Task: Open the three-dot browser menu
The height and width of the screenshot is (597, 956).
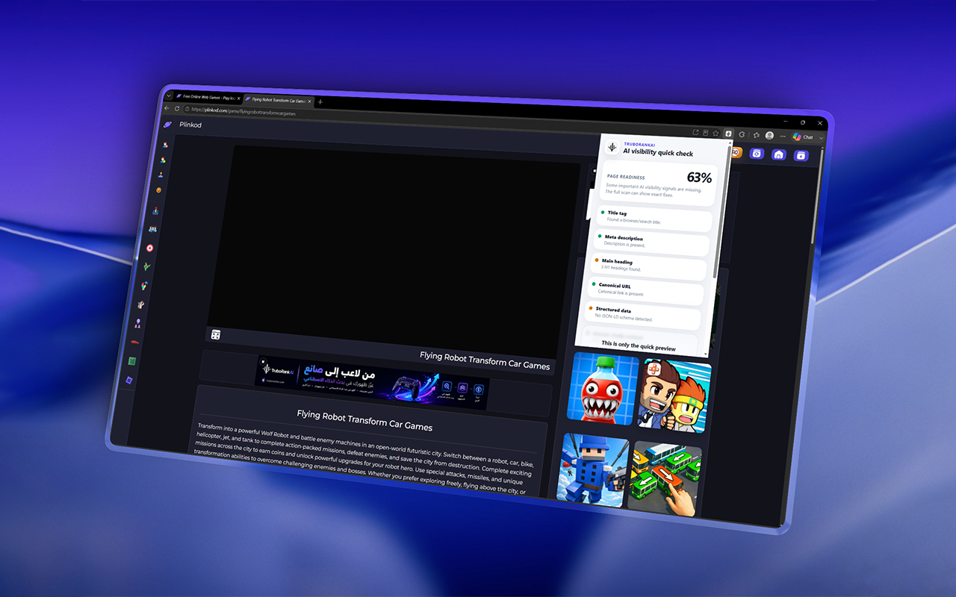Action: click(x=783, y=137)
